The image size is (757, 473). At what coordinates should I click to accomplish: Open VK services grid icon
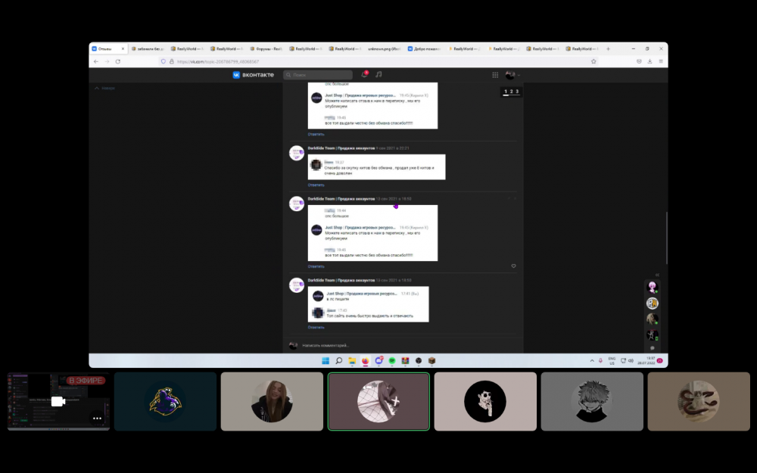tap(495, 75)
